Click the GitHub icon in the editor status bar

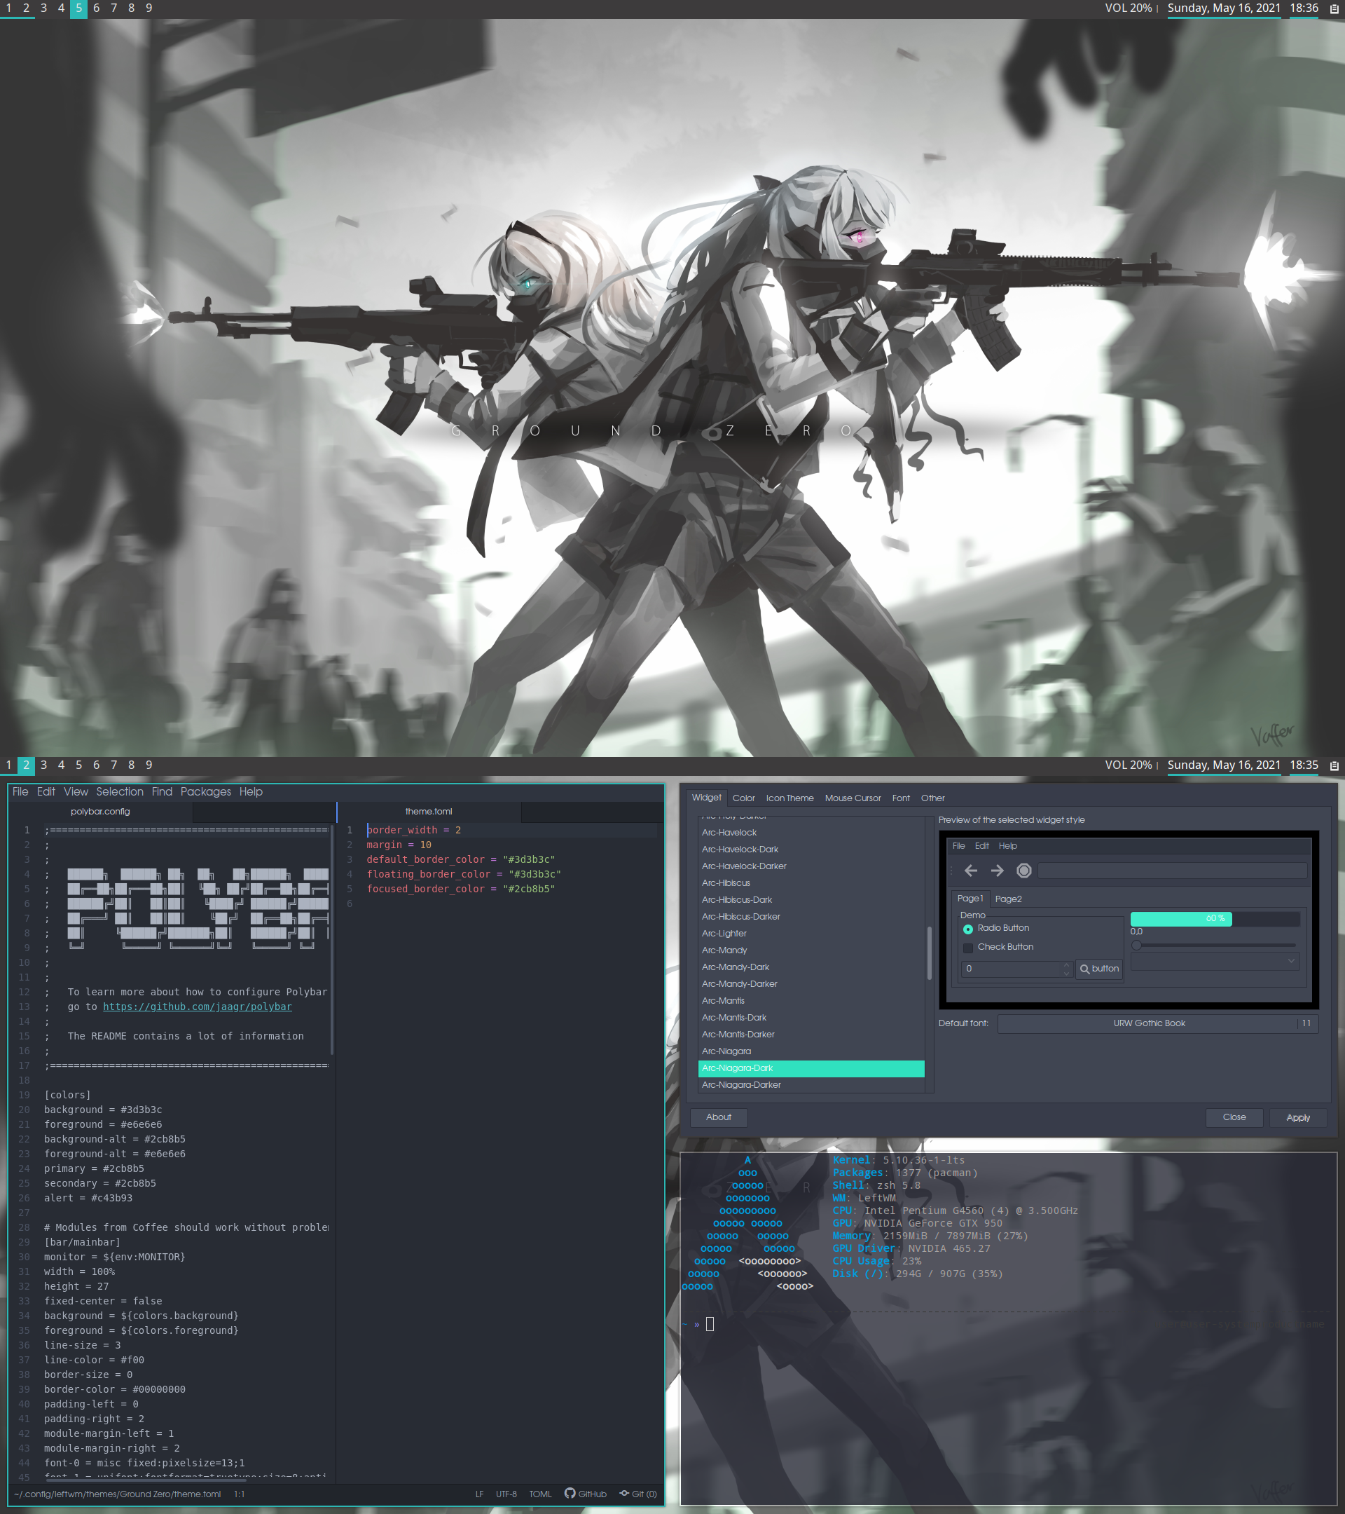(x=570, y=1493)
